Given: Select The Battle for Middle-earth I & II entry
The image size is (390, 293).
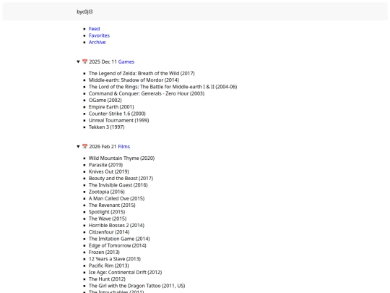Looking at the screenshot, I should (162, 87).
